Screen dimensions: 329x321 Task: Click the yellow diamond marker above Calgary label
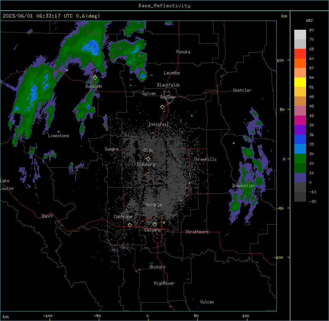[155, 225]
